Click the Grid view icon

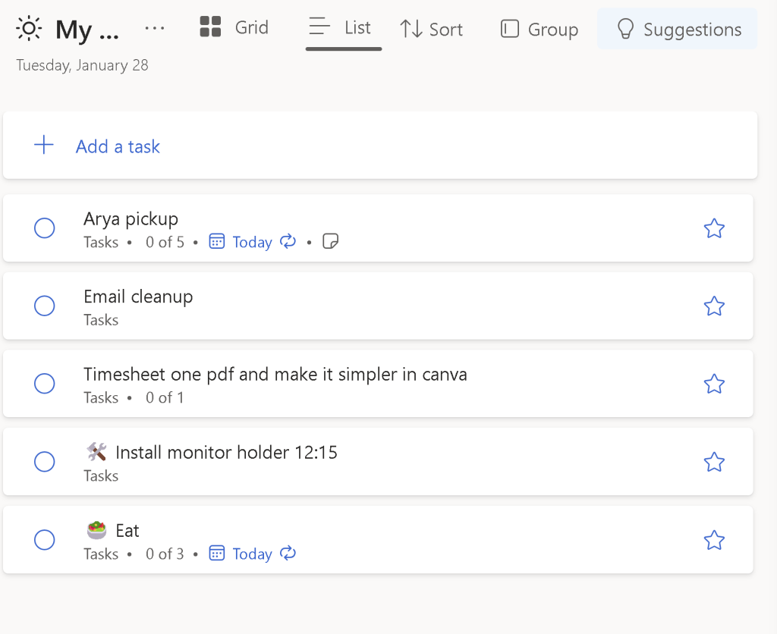[x=210, y=27]
